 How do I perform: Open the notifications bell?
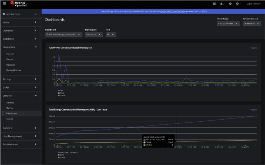pyautogui.click(x=222, y=4)
